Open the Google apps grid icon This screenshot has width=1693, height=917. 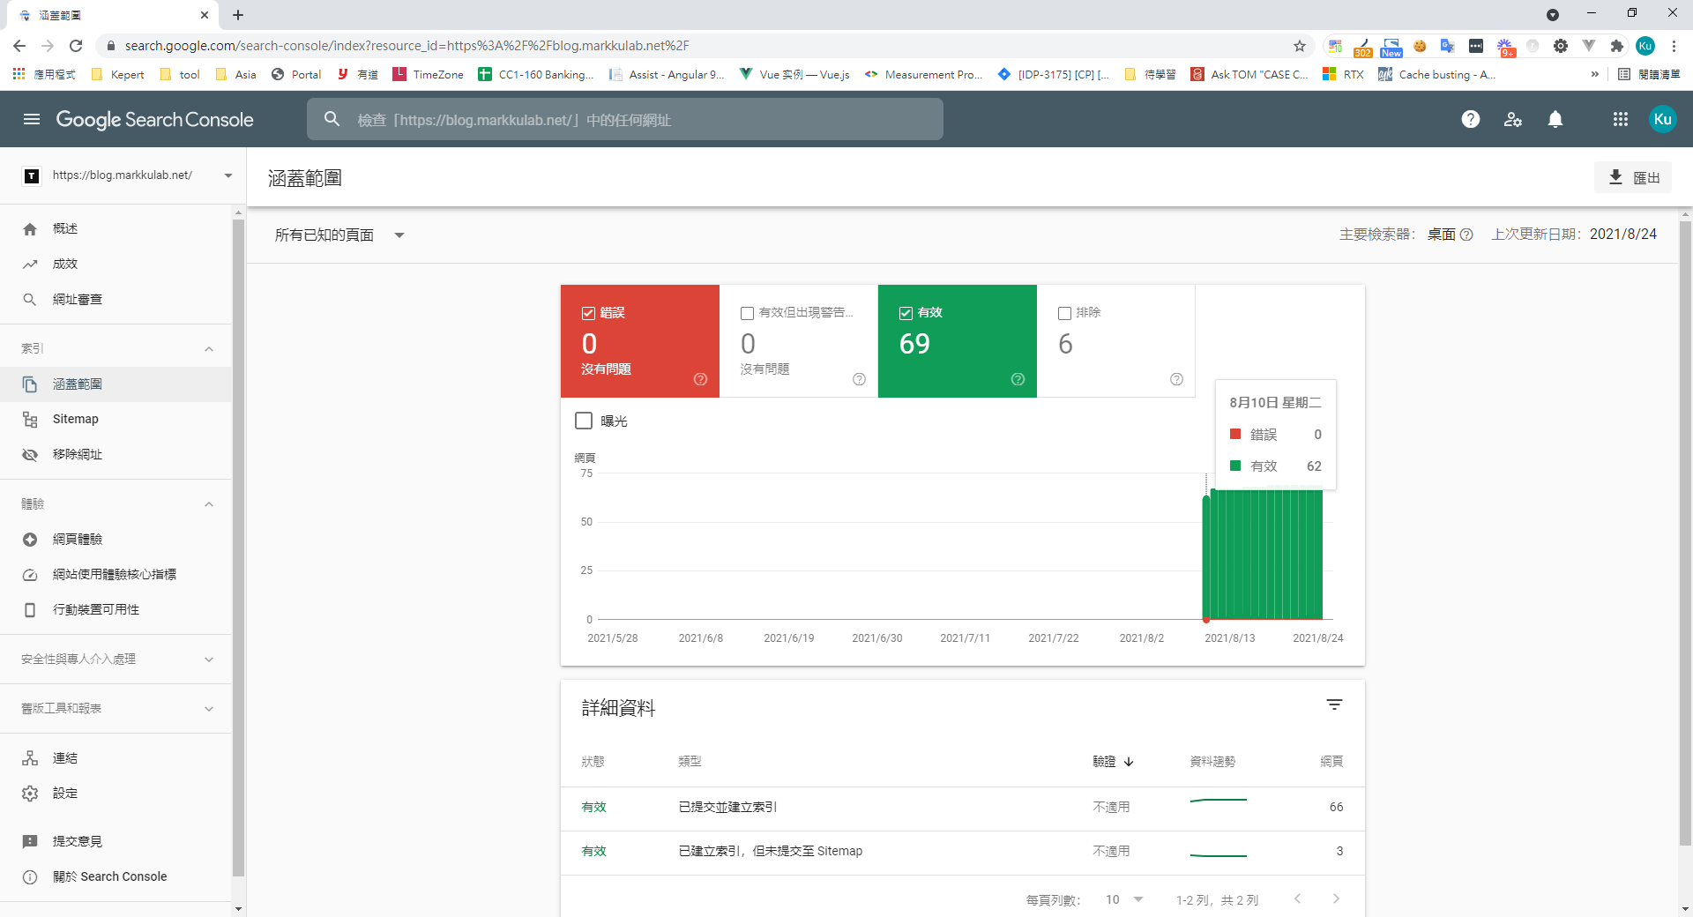click(1620, 119)
